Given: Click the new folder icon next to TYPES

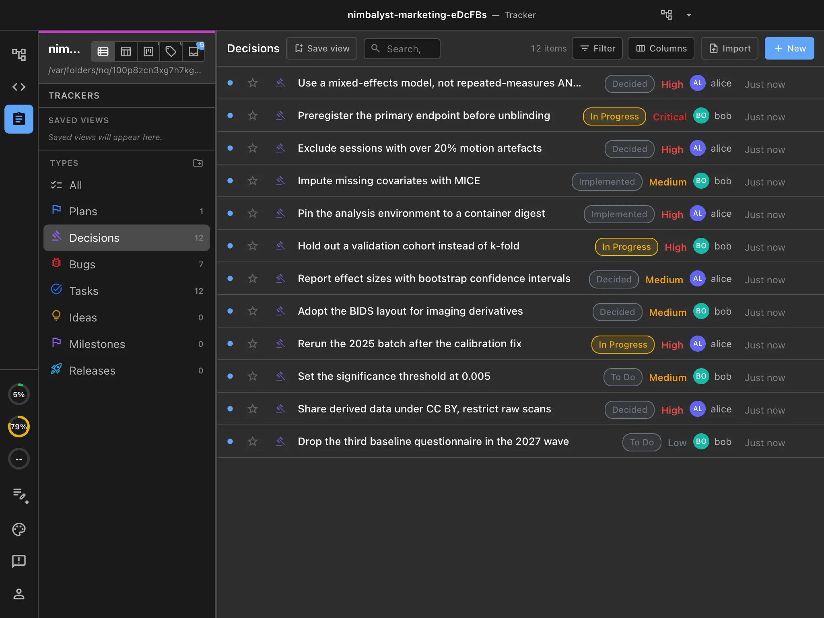Looking at the screenshot, I should click(x=198, y=163).
